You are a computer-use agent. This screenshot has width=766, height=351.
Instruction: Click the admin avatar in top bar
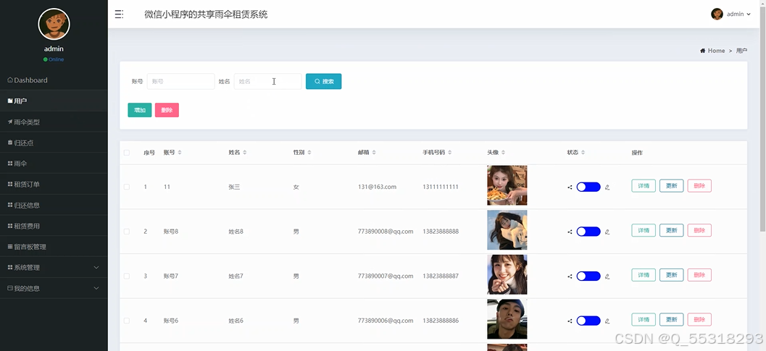pyautogui.click(x=717, y=14)
